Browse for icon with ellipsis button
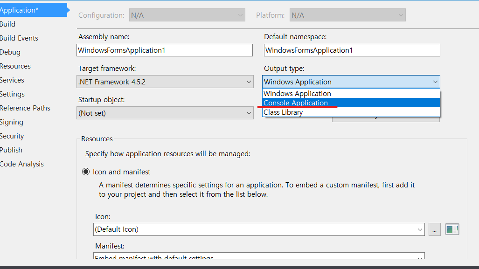 click(434, 229)
